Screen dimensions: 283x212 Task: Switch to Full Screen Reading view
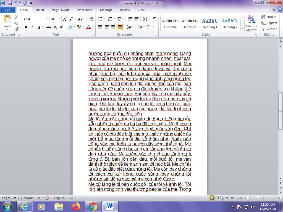[217, 198]
